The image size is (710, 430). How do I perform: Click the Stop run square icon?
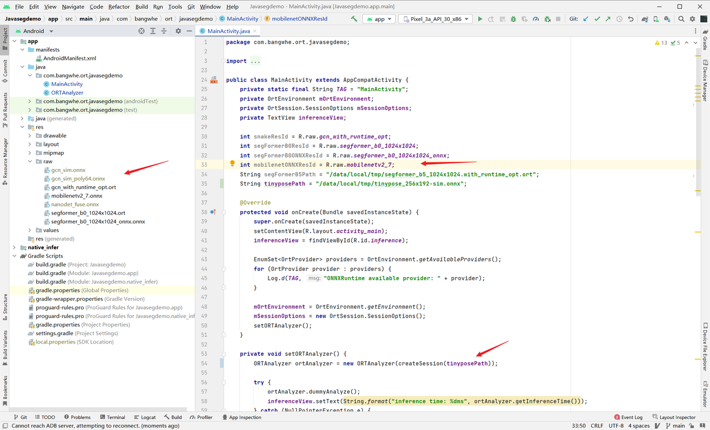557,19
